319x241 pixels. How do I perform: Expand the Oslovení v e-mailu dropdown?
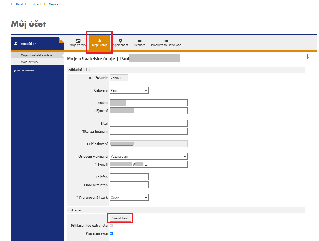[x=148, y=156]
